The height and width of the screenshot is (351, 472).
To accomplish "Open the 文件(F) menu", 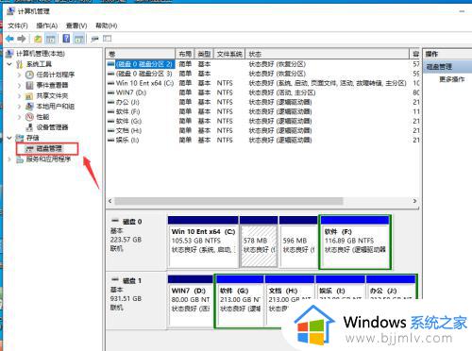I will [18, 25].
